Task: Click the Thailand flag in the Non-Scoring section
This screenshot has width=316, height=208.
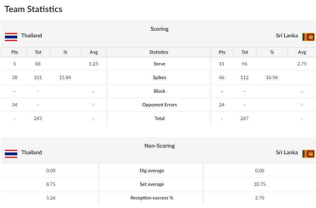Action: tap(11, 153)
